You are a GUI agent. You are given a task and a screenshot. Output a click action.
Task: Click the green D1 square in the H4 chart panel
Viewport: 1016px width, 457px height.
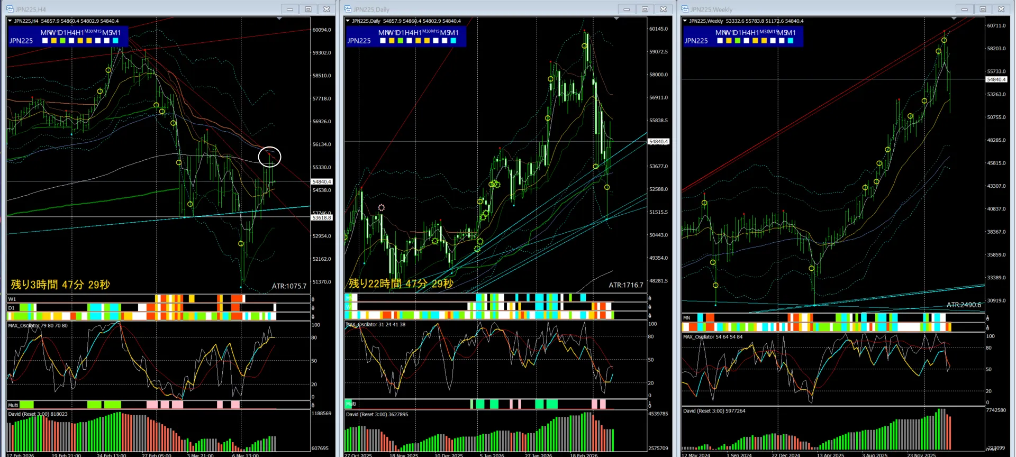point(63,41)
